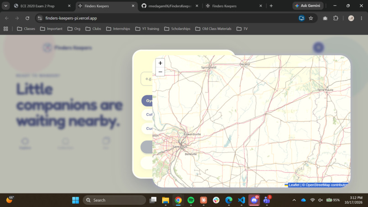
Task: Show hidden system tray icons
Action: pos(294,200)
